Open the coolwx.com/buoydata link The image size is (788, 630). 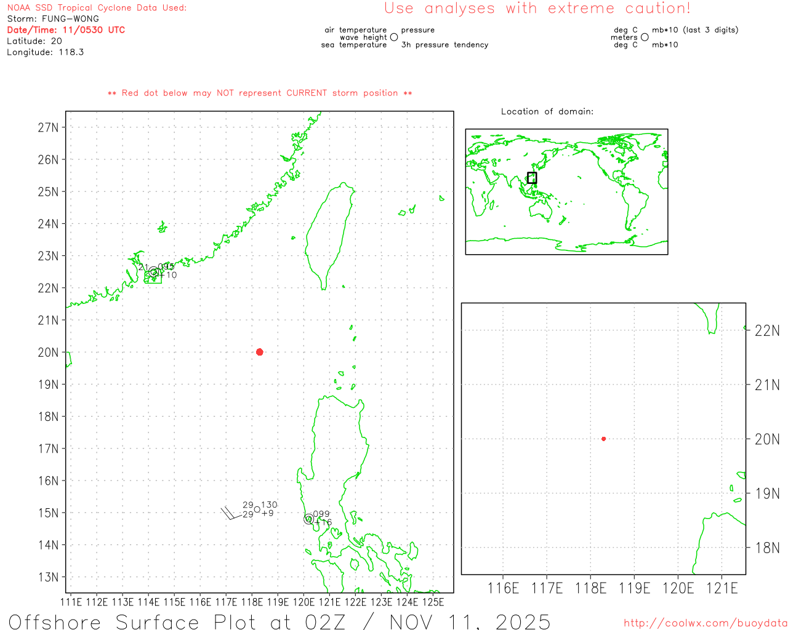(x=705, y=623)
